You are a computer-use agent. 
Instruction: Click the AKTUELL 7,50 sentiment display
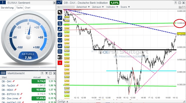[28, 56]
